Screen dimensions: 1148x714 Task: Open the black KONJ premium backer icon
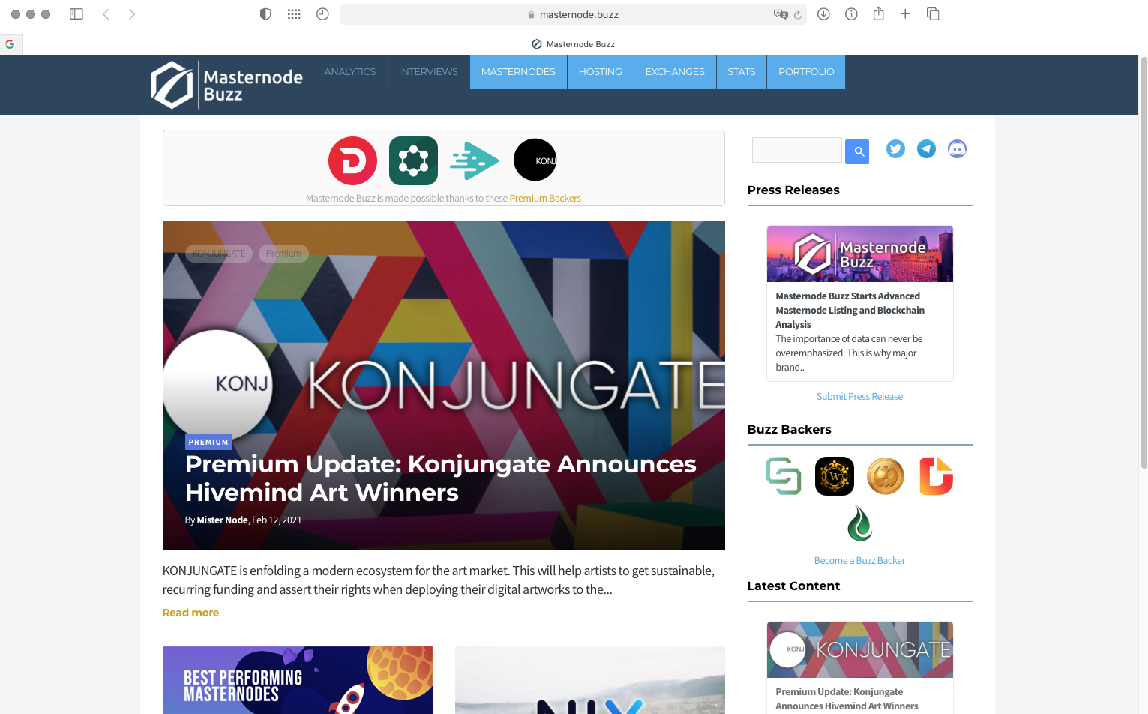(x=535, y=160)
